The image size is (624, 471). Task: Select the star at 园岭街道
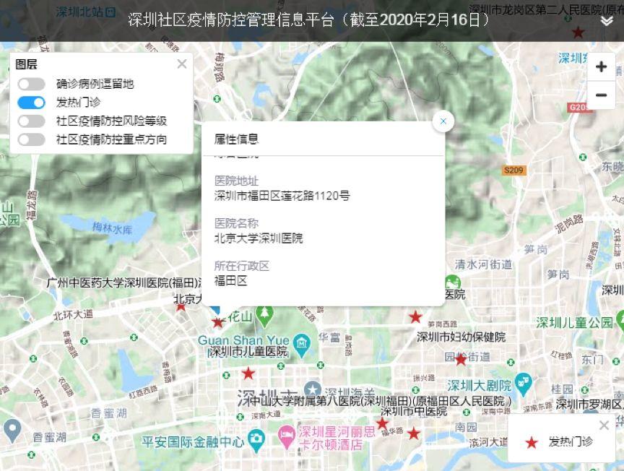pyautogui.click(x=461, y=360)
